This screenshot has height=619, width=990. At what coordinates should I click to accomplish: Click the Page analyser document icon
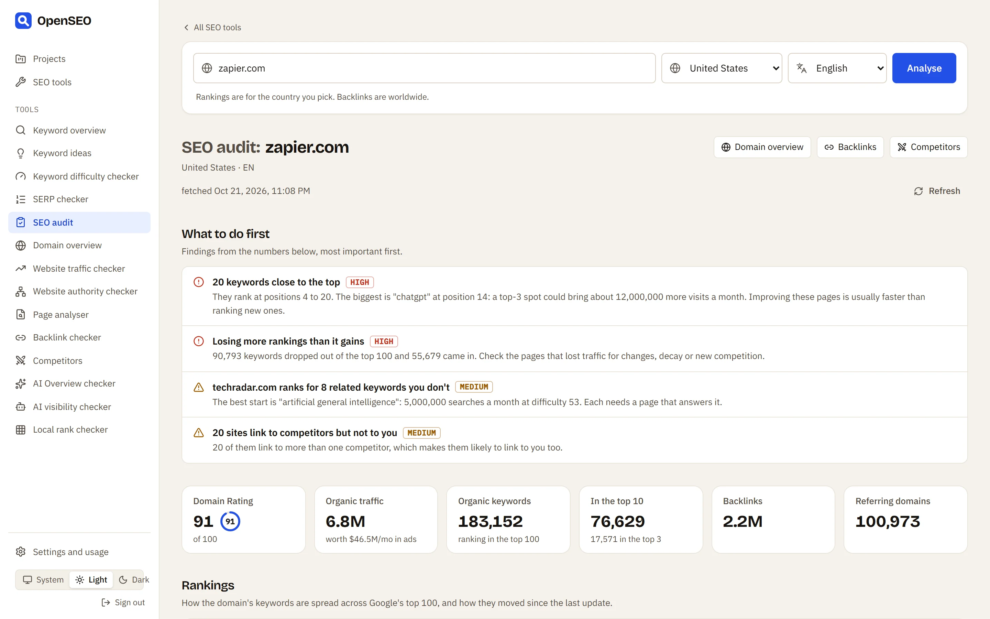click(21, 314)
